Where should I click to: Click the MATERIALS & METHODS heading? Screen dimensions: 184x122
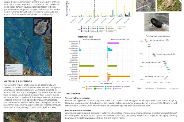[x=18, y=81]
